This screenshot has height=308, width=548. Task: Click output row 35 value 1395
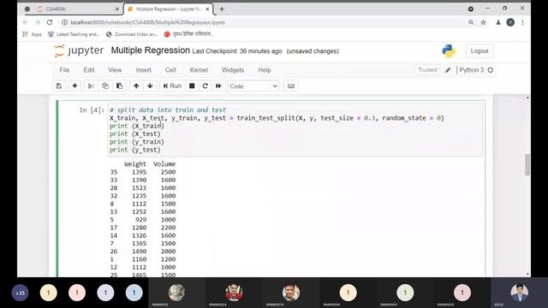[139, 172]
